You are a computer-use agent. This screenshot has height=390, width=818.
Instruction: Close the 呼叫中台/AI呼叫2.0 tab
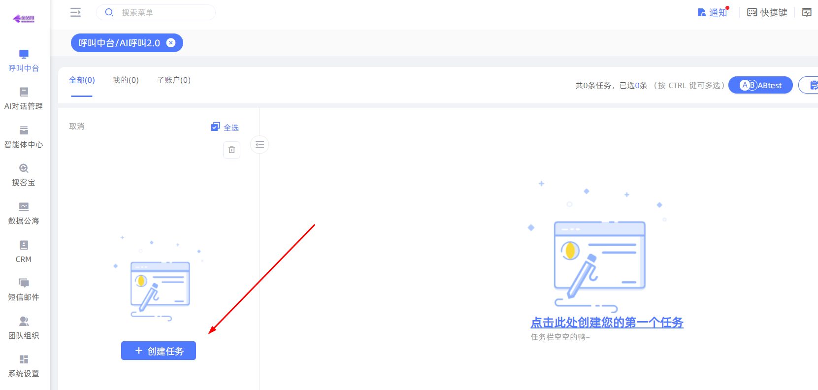coord(171,43)
